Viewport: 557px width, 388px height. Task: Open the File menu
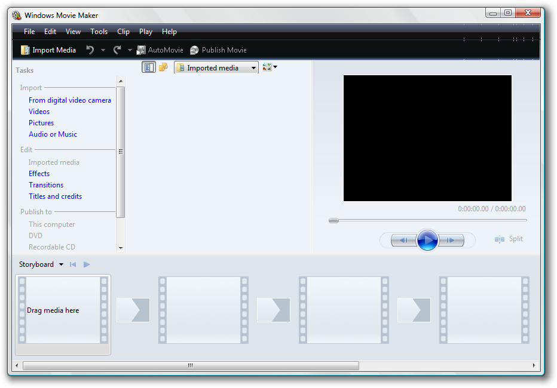coord(29,32)
